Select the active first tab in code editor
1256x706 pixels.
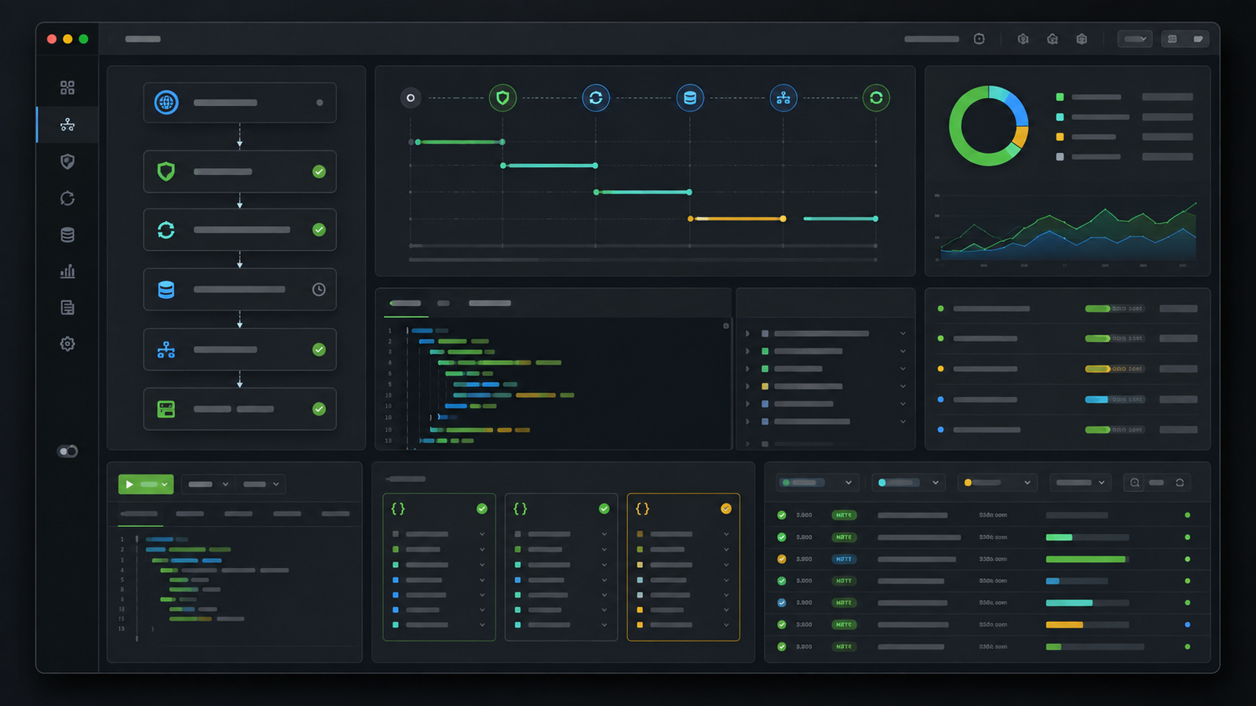click(x=406, y=304)
